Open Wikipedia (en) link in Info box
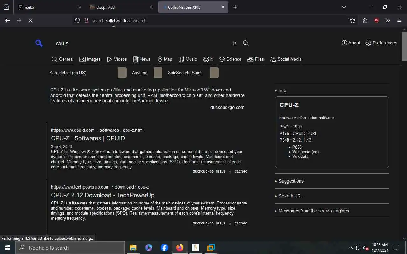 [x=305, y=152]
